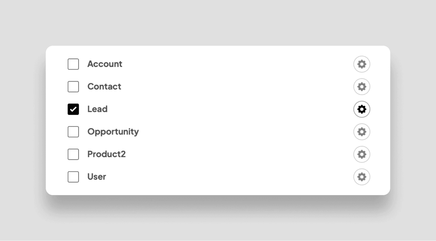Enable the Account checkbox
The width and height of the screenshot is (436, 241).
73,64
